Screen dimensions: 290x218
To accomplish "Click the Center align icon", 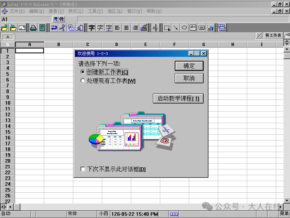I will click(126, 28).
